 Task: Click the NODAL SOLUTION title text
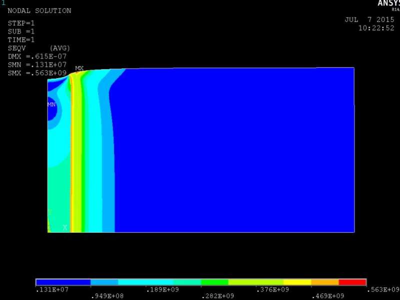(39, 11)
